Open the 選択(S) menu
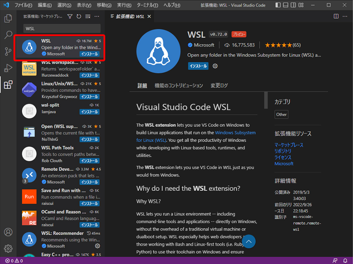The width and height of the screenshot is (353, 264). click(64, 5)
